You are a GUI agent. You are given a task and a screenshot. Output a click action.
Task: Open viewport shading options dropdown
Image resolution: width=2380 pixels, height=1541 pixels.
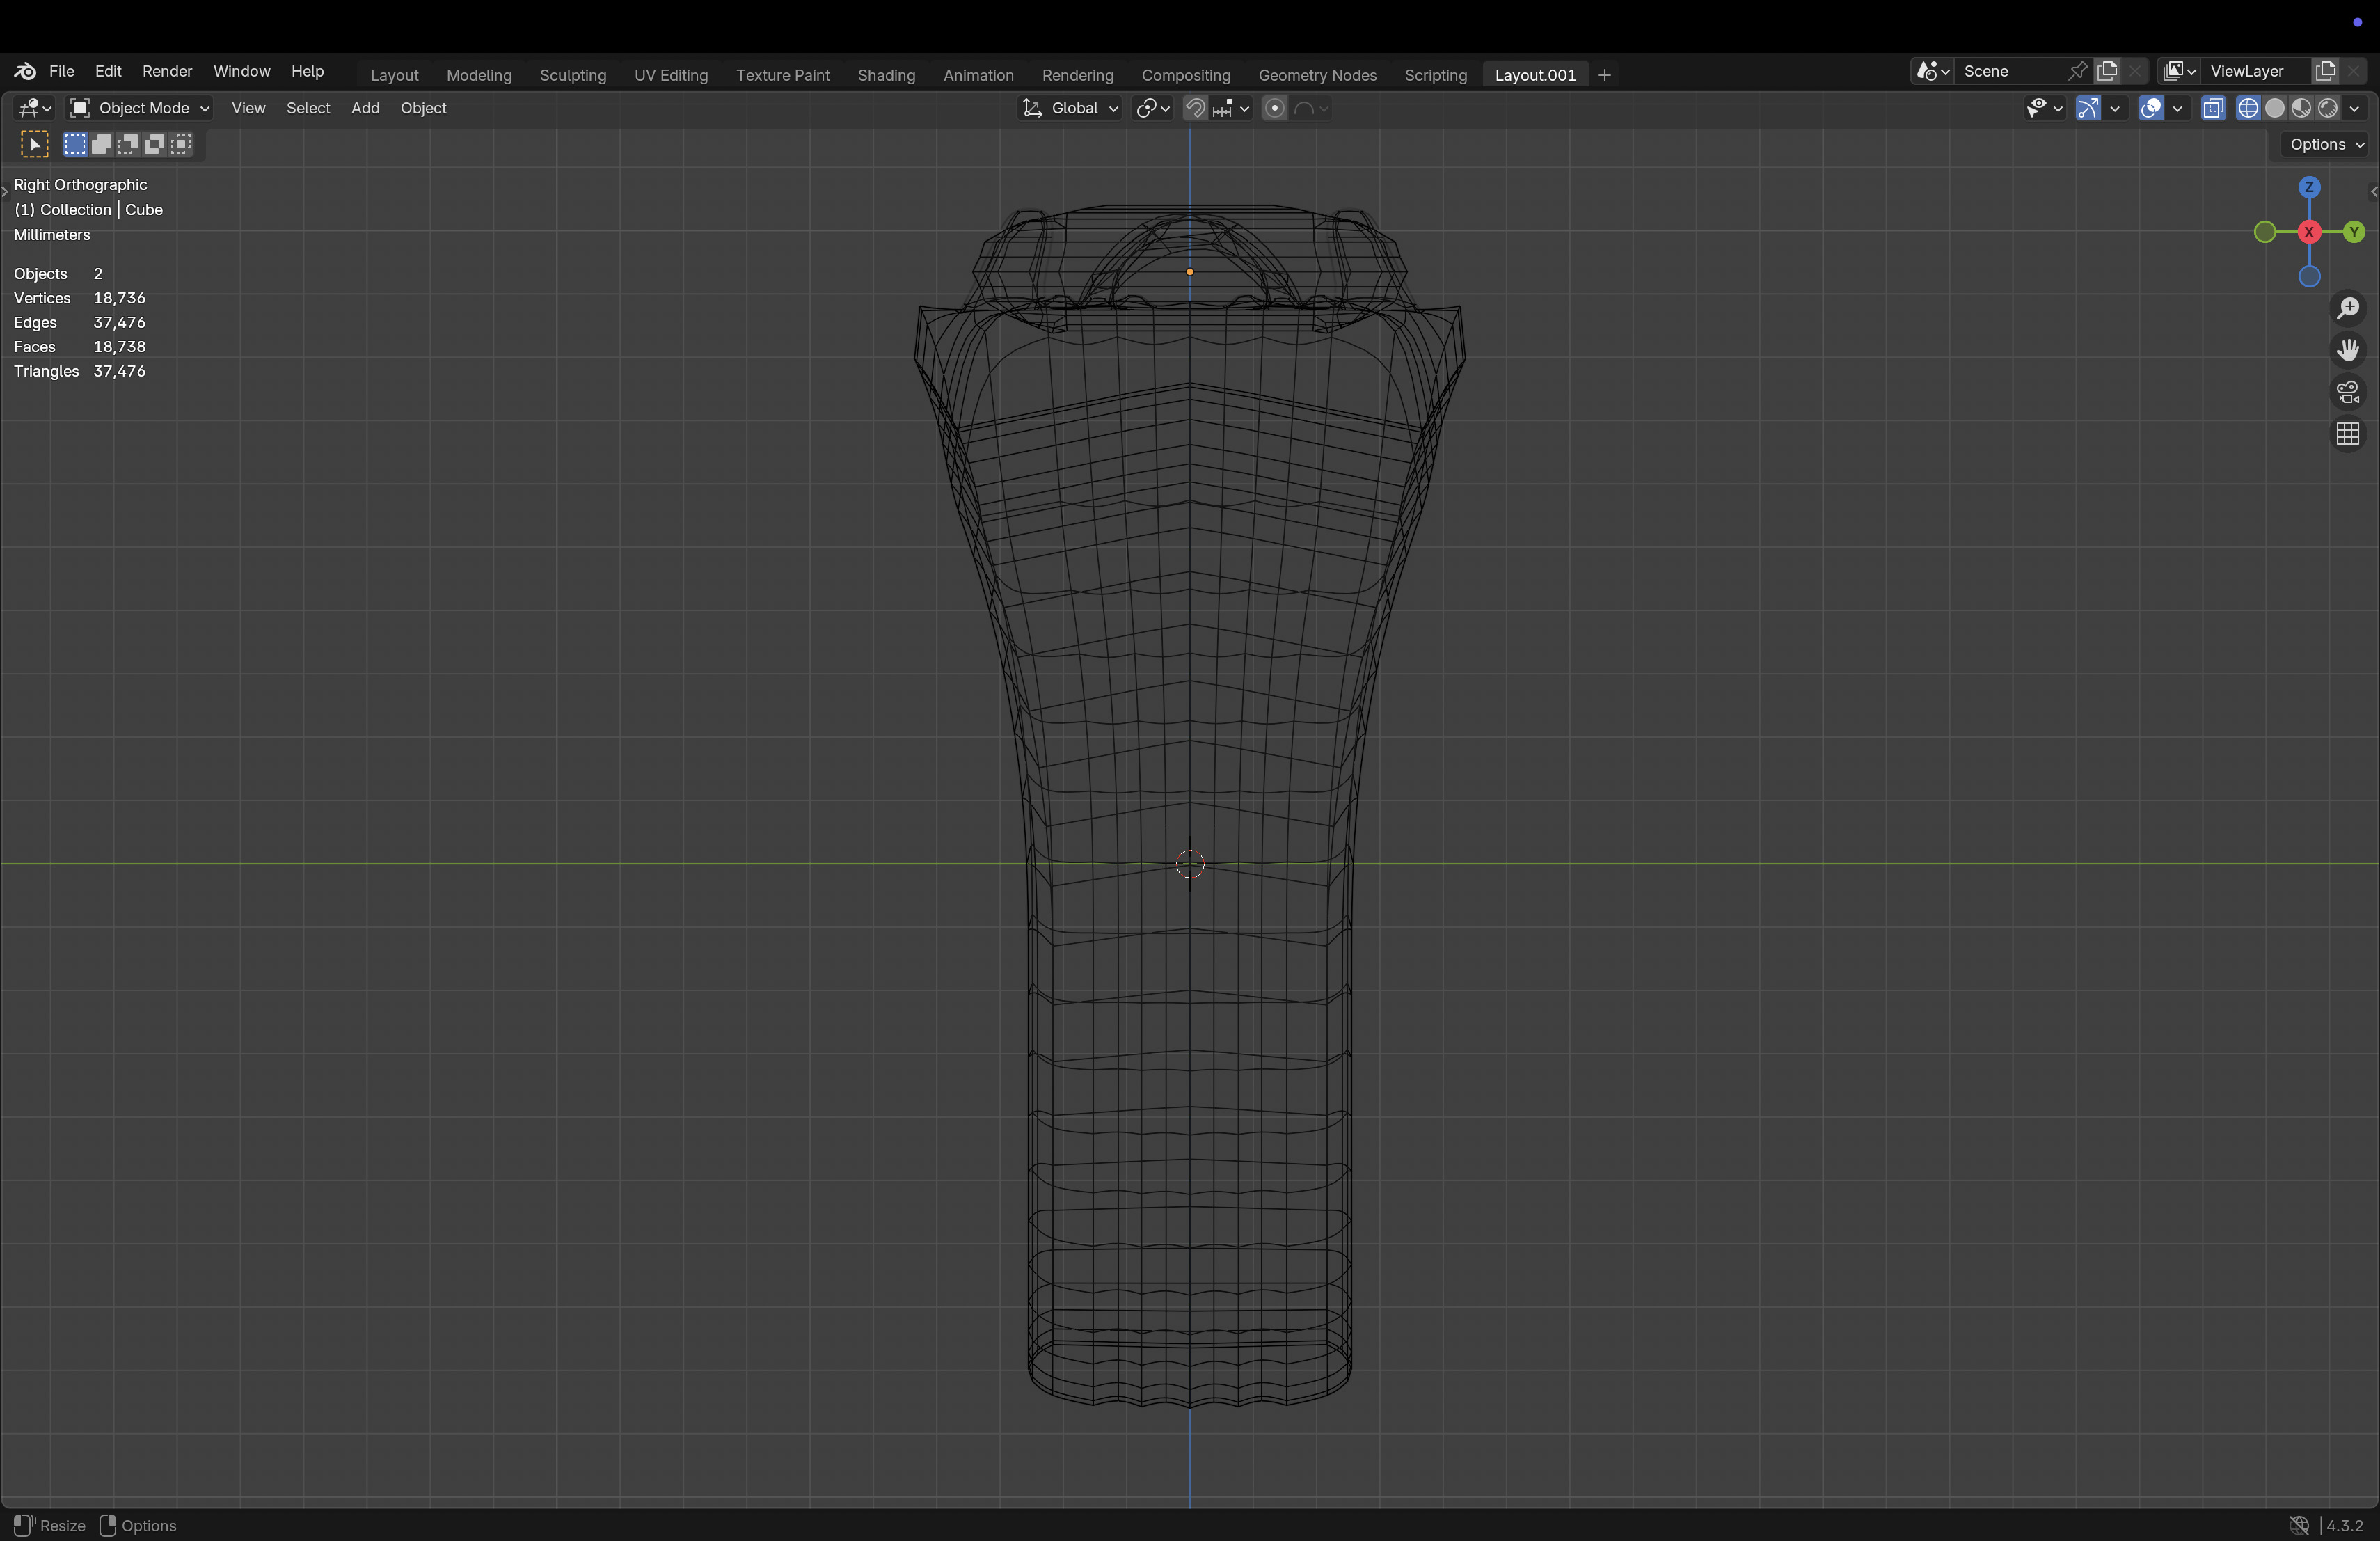[2355, 108]
